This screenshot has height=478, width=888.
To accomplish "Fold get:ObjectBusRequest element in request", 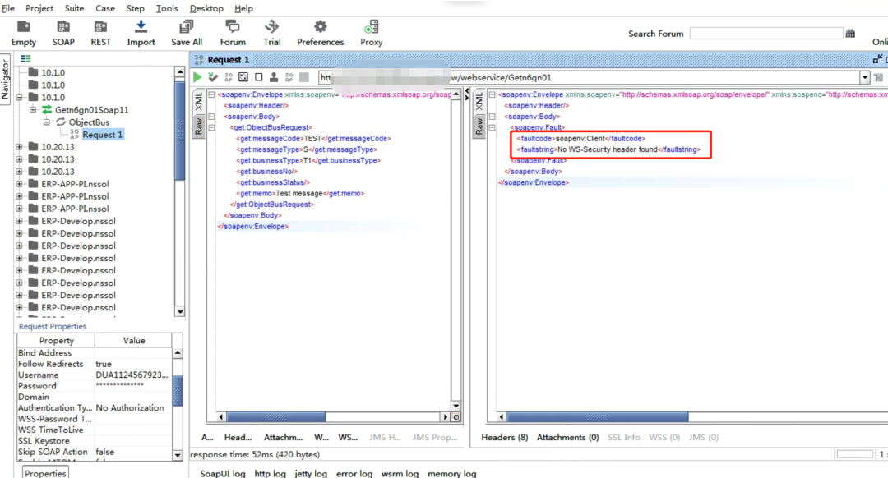I will coord(212,128).
